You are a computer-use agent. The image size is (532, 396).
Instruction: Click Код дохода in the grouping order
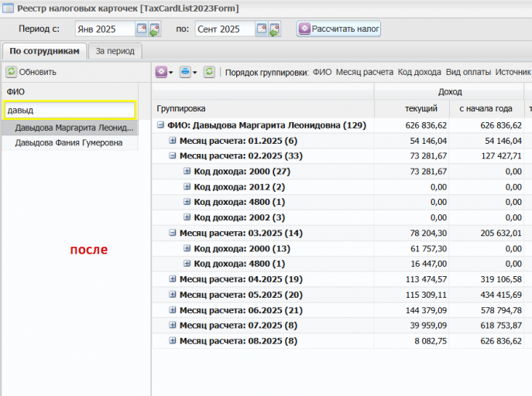pos(420,72)
